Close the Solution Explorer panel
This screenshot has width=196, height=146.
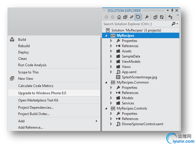click(177, 10)
